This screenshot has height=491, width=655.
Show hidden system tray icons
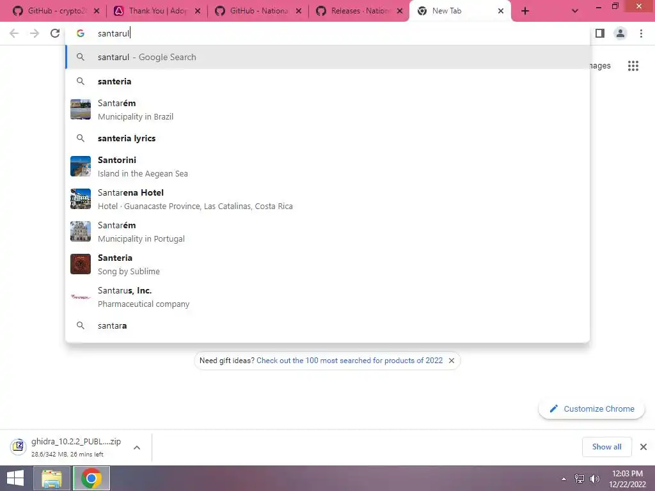pos(564,479)
